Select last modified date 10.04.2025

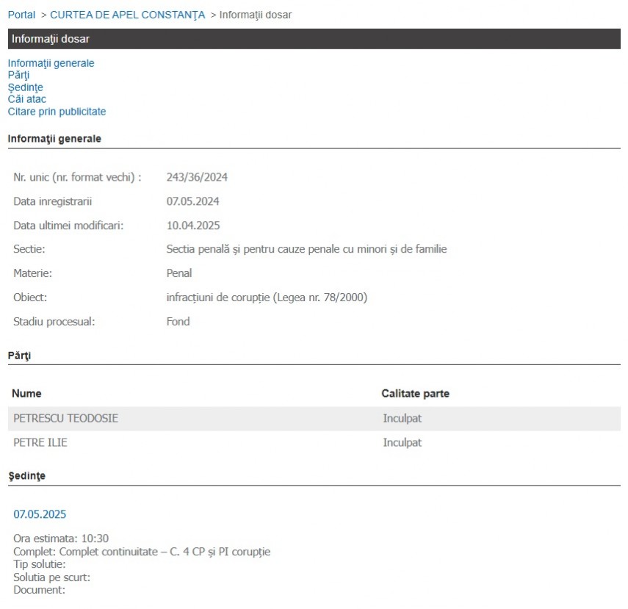point(193,226)
